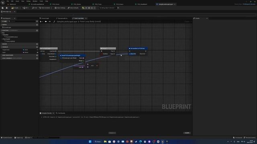Open the Tools menu

coord(41,1)
